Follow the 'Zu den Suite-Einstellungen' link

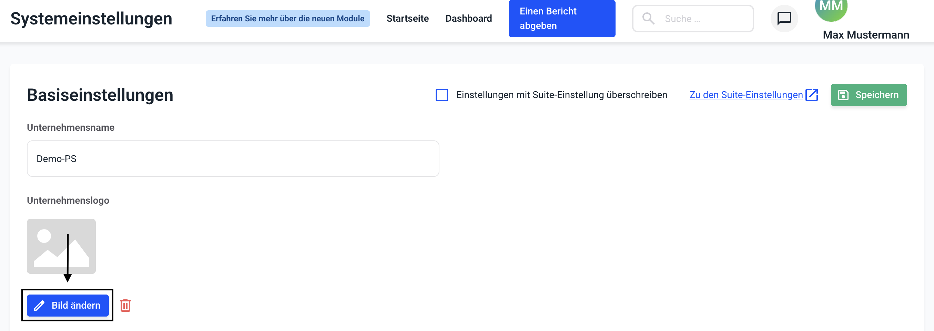click(x=746, y=95)
